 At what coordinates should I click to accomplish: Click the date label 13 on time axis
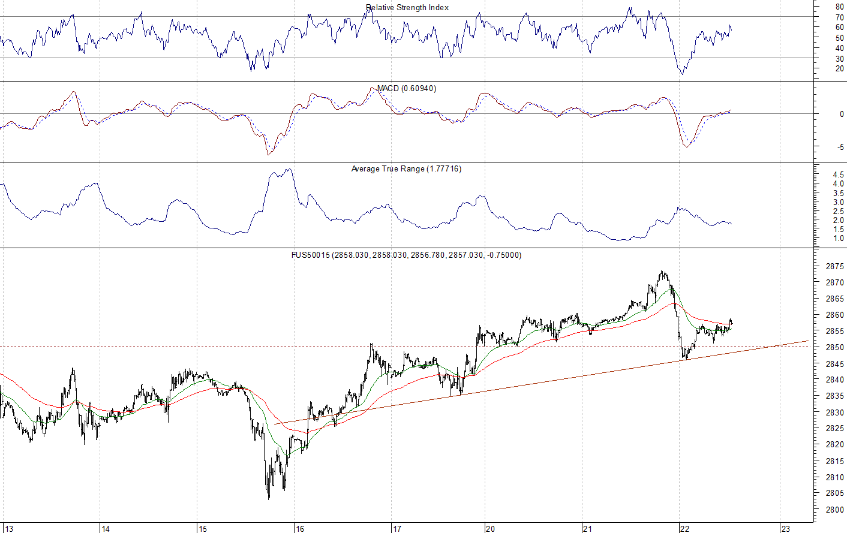pos(8,529)
